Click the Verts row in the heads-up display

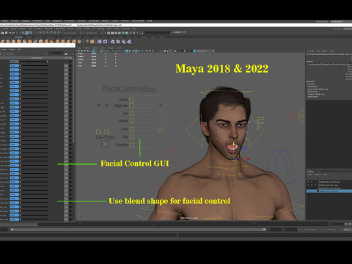(97, 54)
